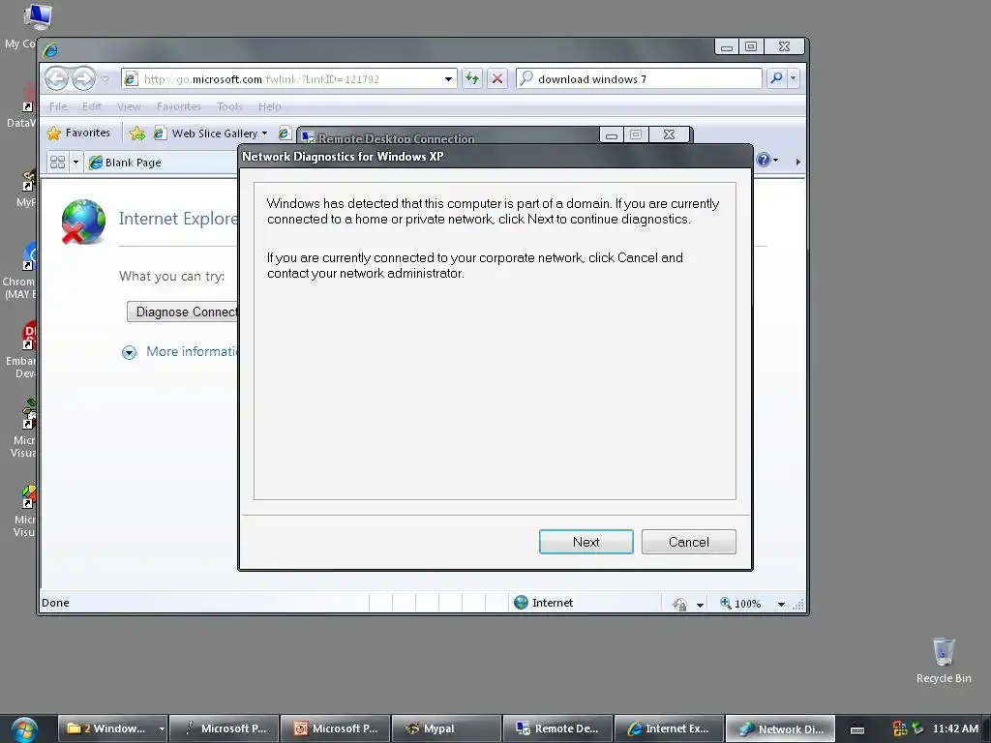991x743 pixels.
Task: Open Internet Explorer Help icon dropdown
Action: click(767, 160)
